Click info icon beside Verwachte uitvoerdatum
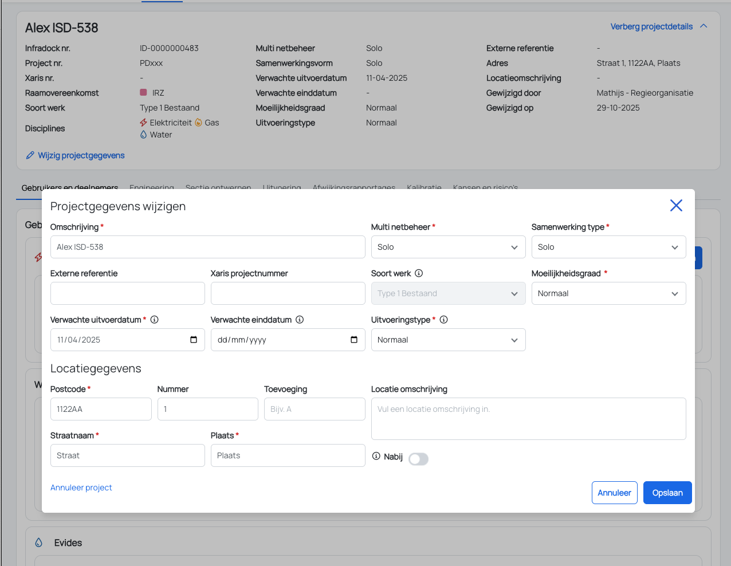The image size is (731, 566). pyautogui.click(x=154, y=320)
